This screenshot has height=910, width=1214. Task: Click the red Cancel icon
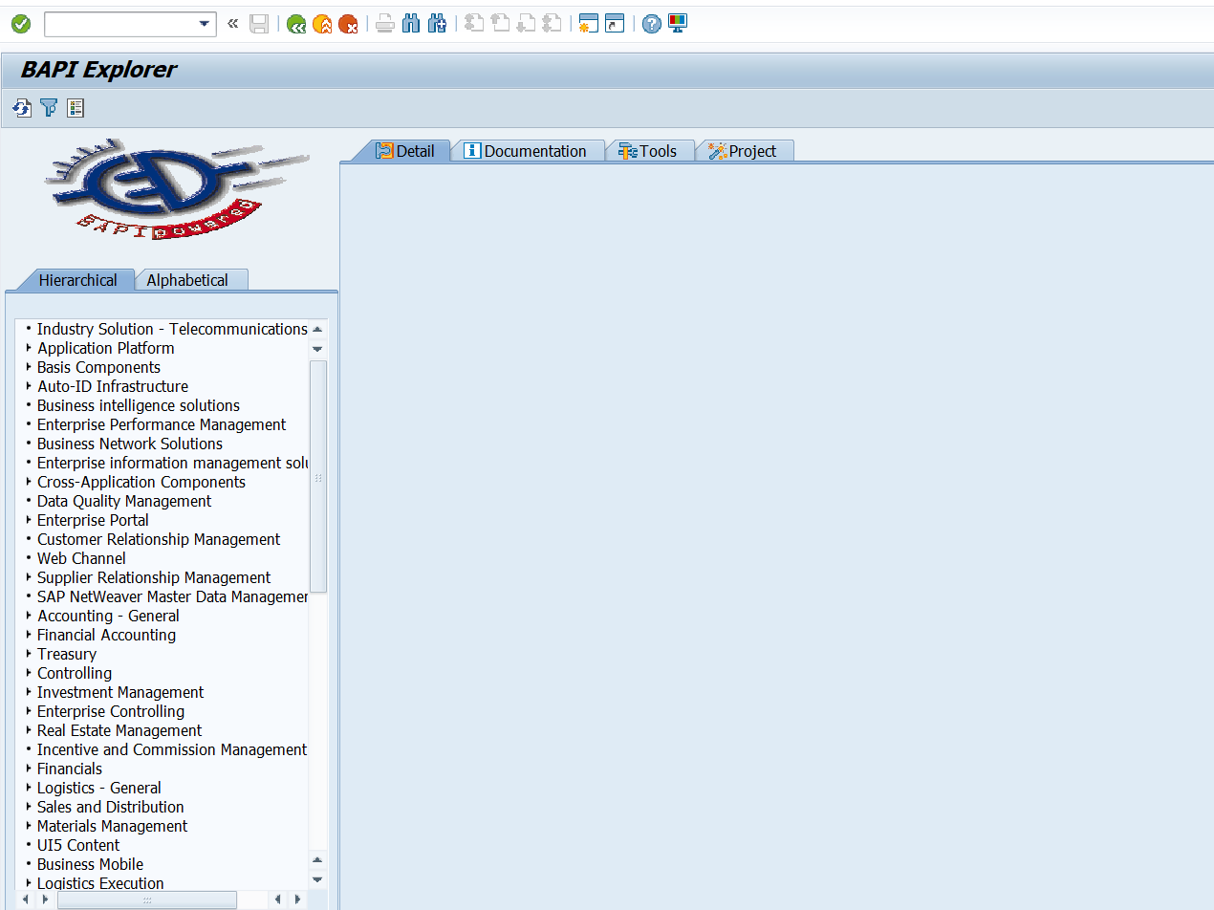(348, 24)
